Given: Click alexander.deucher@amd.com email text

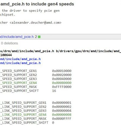Looking at the screenshot, I should [x=35, y=23].
